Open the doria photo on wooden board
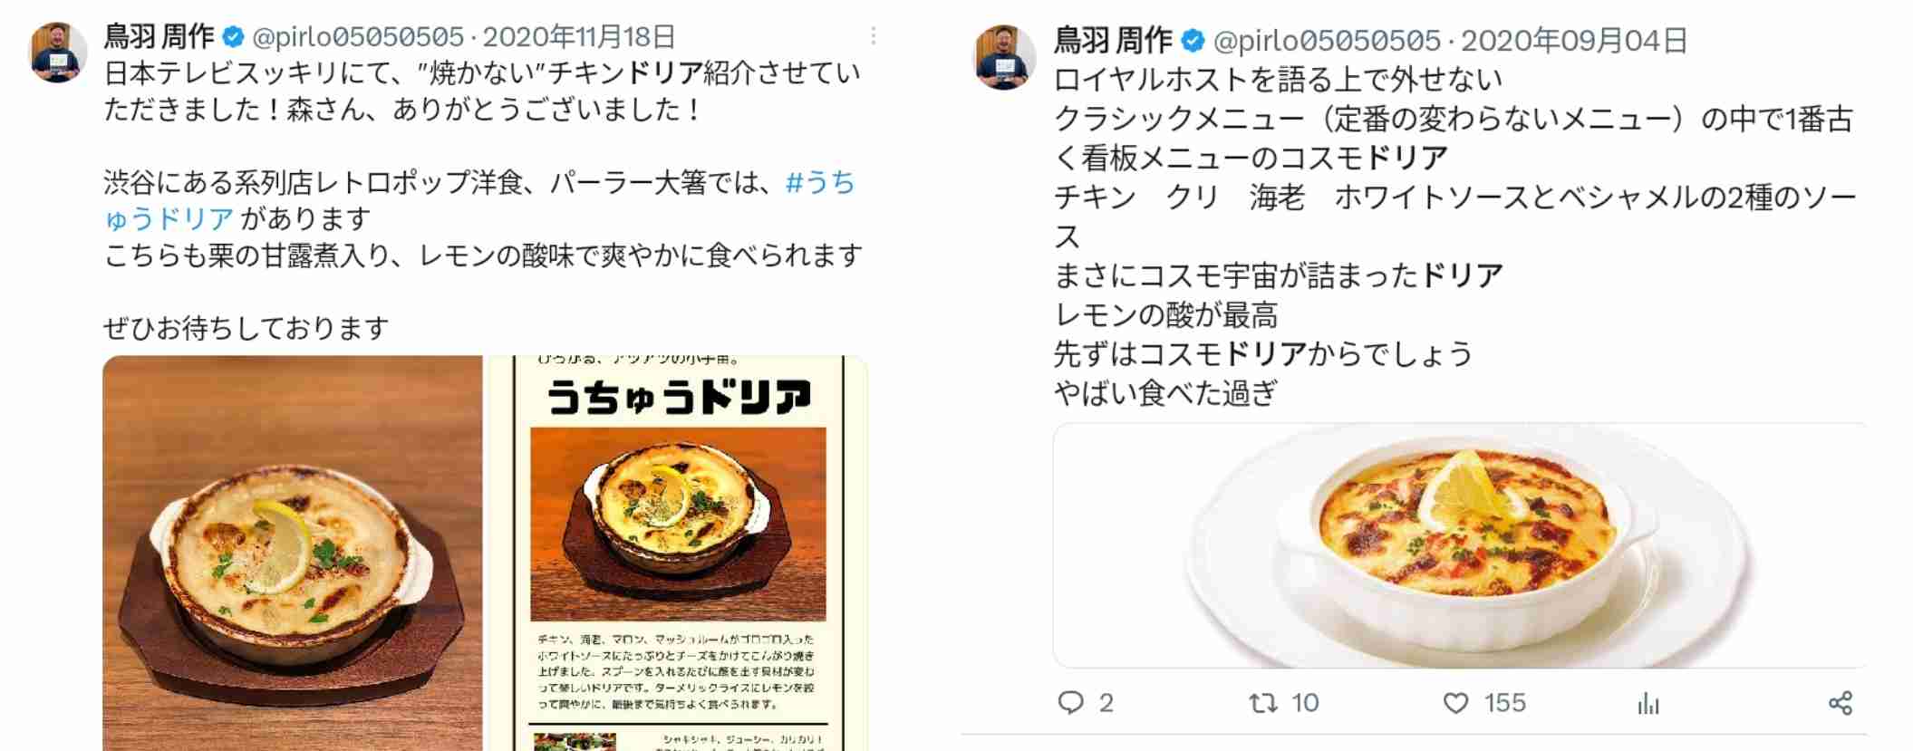1913x751 pixels. coord(293,554)
